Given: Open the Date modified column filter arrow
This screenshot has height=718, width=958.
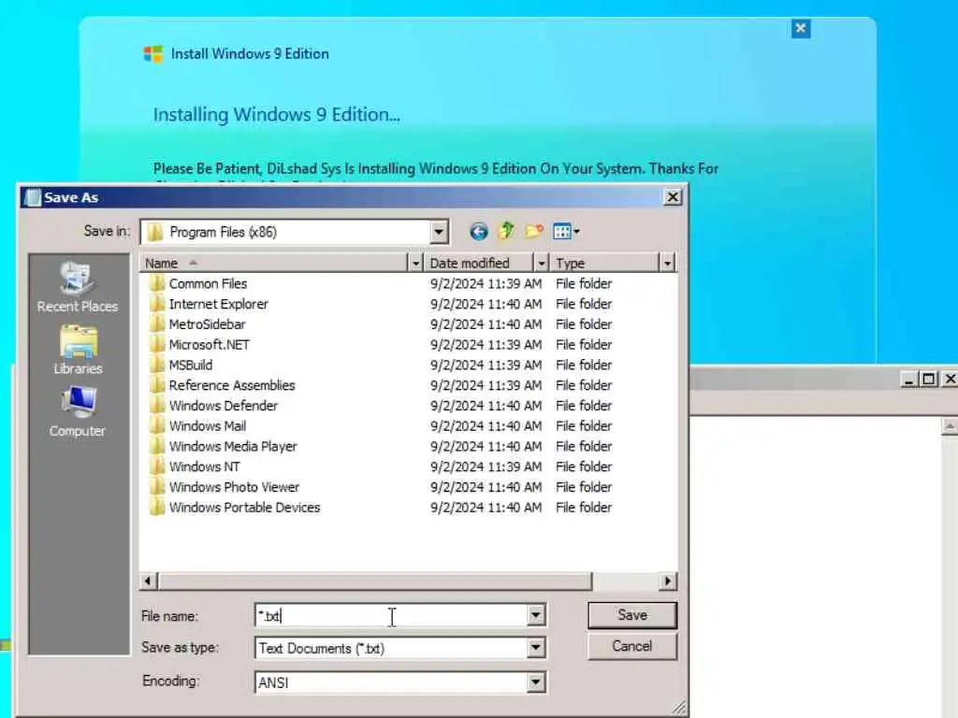Looking at the screenshot, I should click(542, 263).
